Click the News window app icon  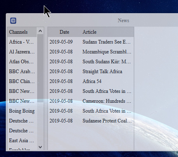[x=13, y=21]
